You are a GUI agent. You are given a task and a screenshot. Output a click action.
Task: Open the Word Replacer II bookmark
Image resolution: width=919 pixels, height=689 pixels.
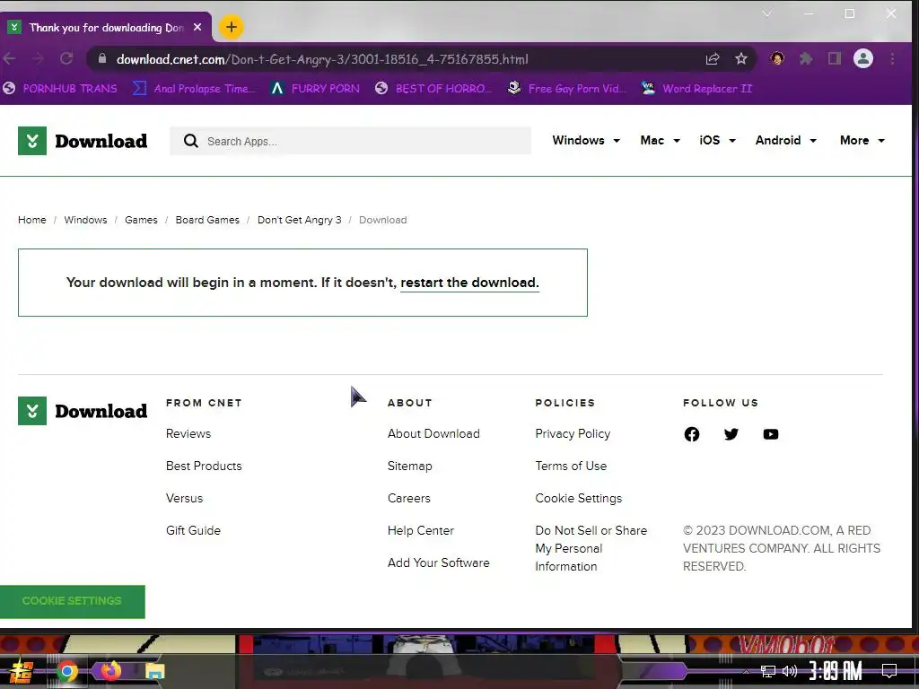(x=696, y=89)
